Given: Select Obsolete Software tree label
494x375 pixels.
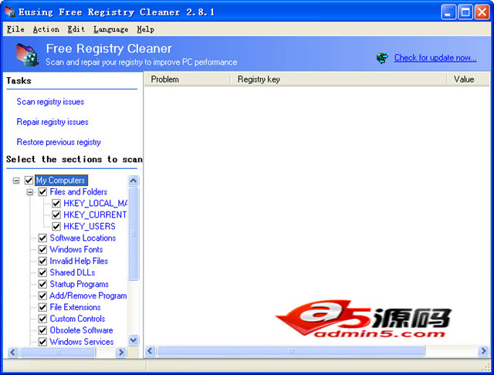Looking at the screenshot, I should pos(81,330).
